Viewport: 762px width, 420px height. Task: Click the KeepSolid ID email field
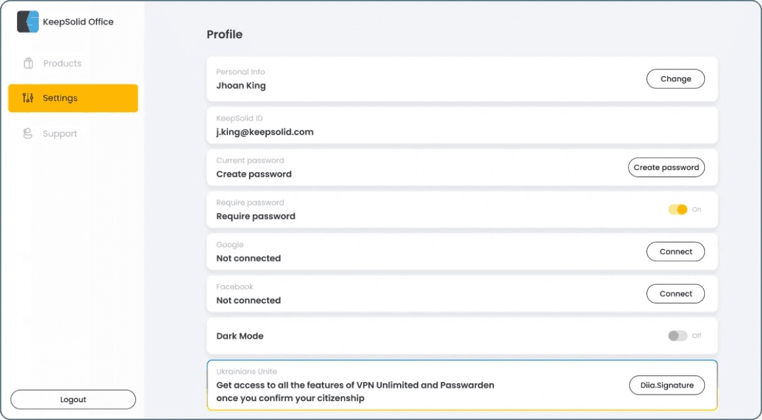[265, 132]
